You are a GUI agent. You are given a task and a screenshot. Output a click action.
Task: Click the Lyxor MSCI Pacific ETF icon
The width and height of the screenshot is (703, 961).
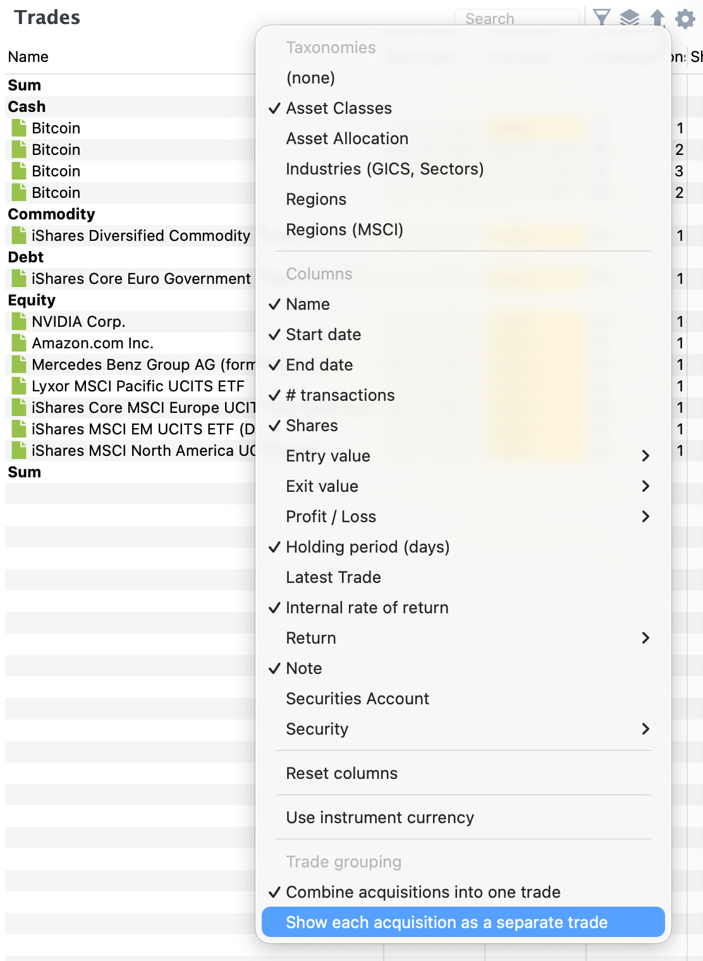point(20,386)
